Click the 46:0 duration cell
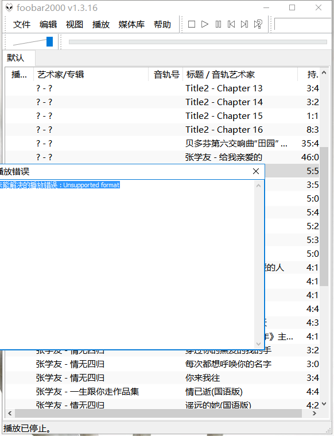This screenshot has height=436, width=334. point(310,157)
